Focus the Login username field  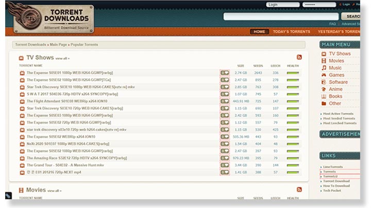click(x=283, y=5)
